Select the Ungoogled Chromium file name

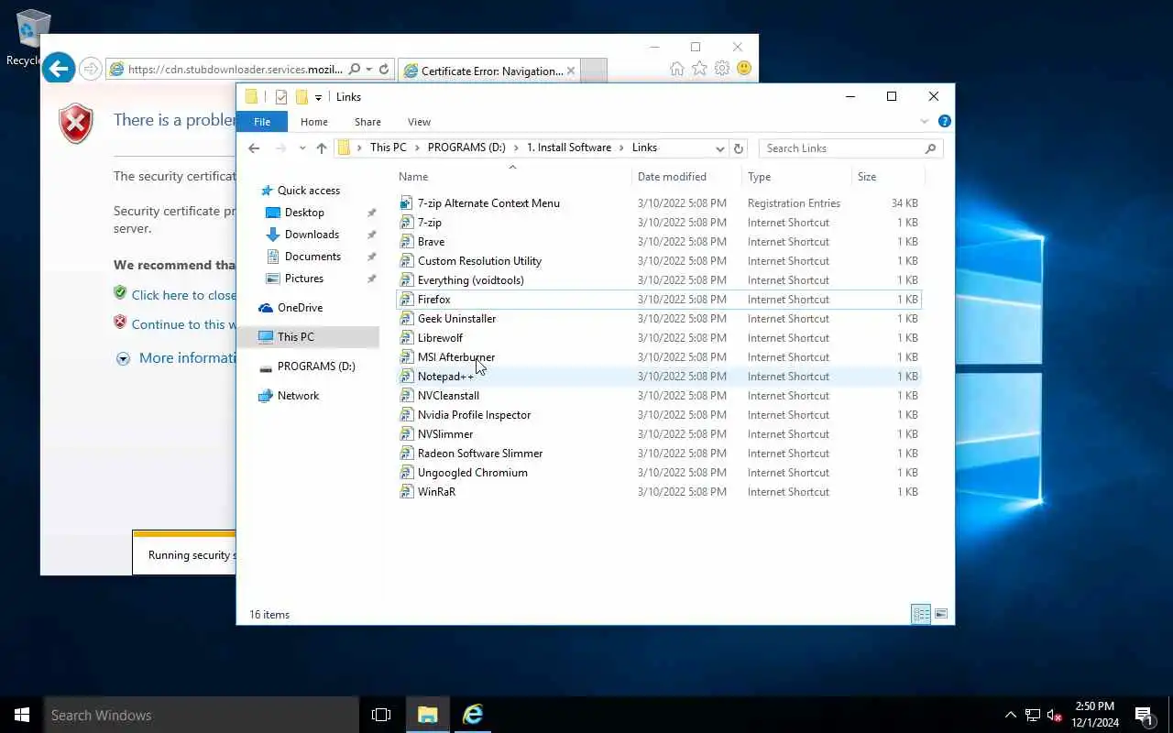pos(472,473)
